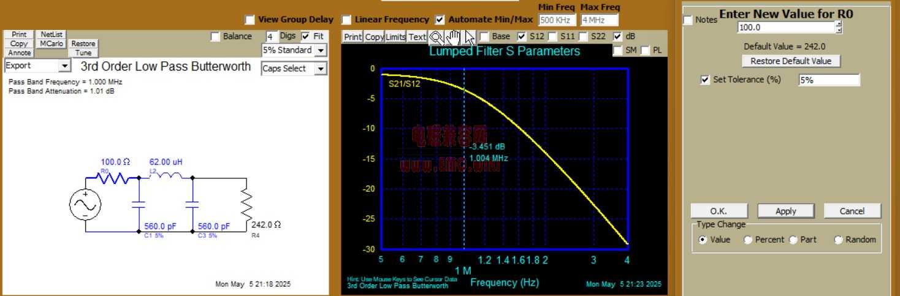Select the Value radio button
The width and height of the screenshot is (900, 296).
703,240
